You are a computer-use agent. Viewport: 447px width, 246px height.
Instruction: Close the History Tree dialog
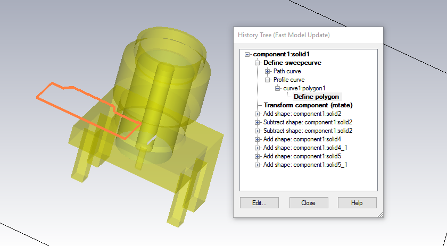click(309, 203)
